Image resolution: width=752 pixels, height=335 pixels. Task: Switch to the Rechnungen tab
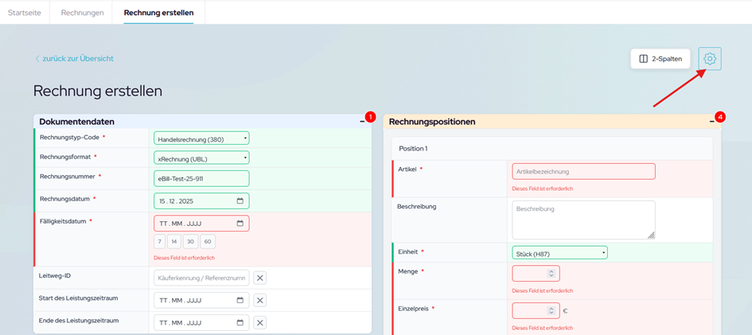[82, 12]
